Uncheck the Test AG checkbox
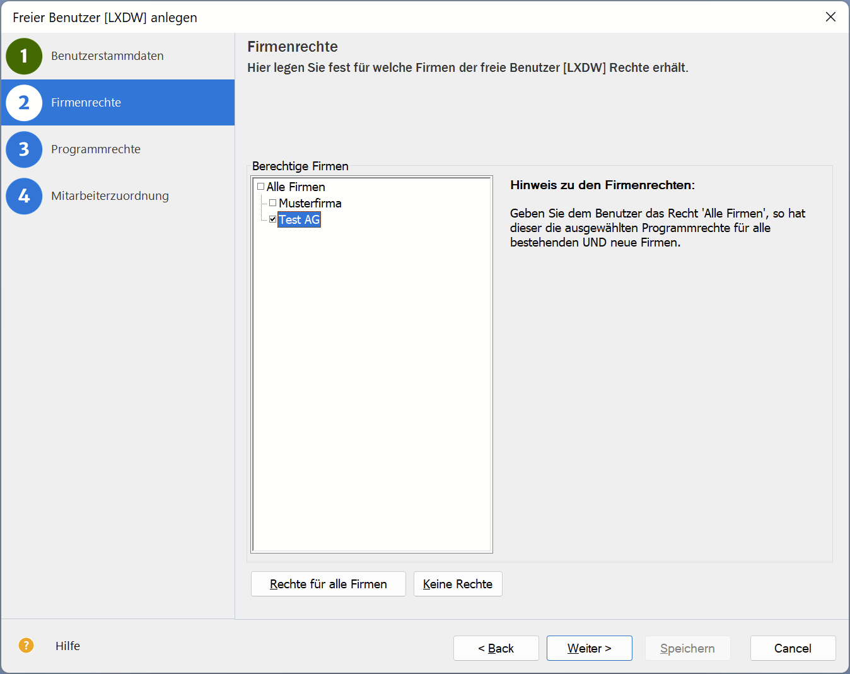The width and height of the screenshot is (850, 674). [273, 219]
